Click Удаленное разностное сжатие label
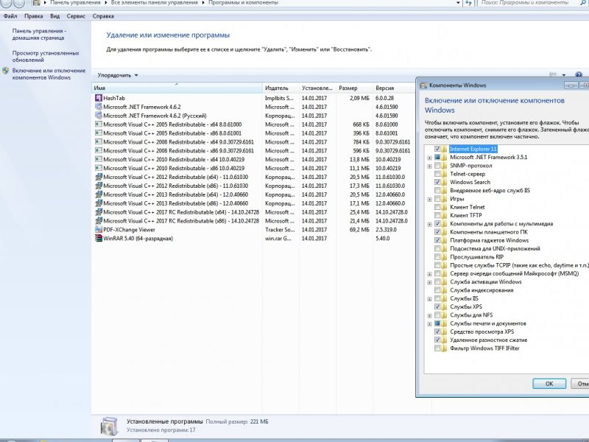589x442 pixels. click(488, 340)
